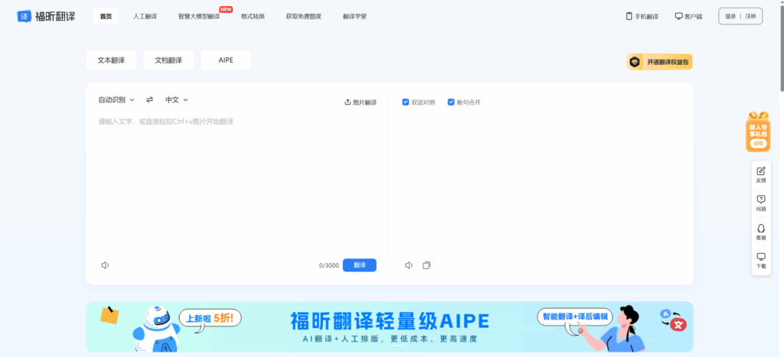This screenshot has height=357, width=784.
Task: Play translated text audio speaker icon
Action: pyautogui.click(x=409, y=265)
